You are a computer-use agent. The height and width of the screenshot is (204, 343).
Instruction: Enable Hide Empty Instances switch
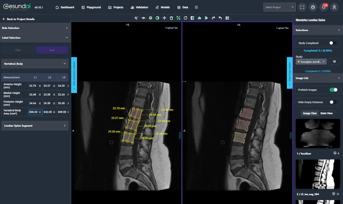point(333,102)
